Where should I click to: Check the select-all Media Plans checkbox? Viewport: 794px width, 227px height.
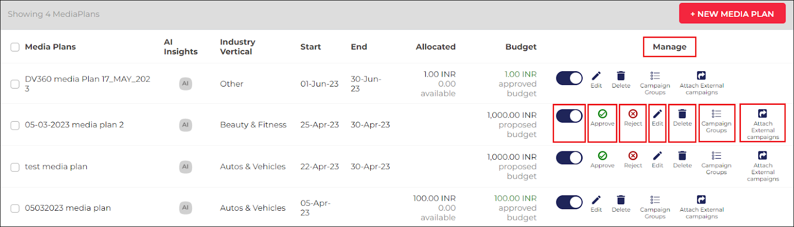15,47
